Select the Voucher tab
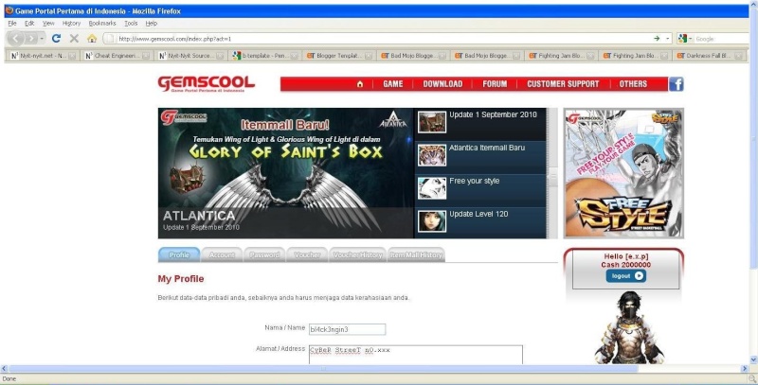This screenshot has height=385, width=758. pos(306,254)
